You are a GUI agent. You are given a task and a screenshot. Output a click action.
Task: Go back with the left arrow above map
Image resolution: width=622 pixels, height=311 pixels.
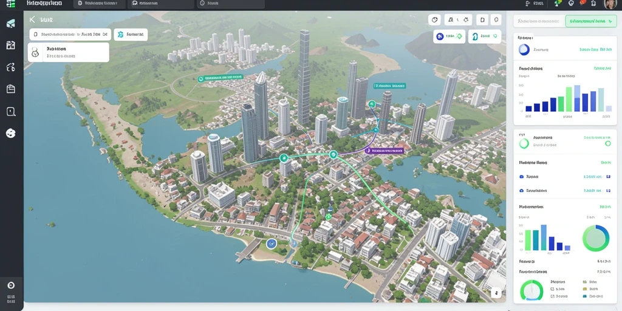click(x=32, y=19)
